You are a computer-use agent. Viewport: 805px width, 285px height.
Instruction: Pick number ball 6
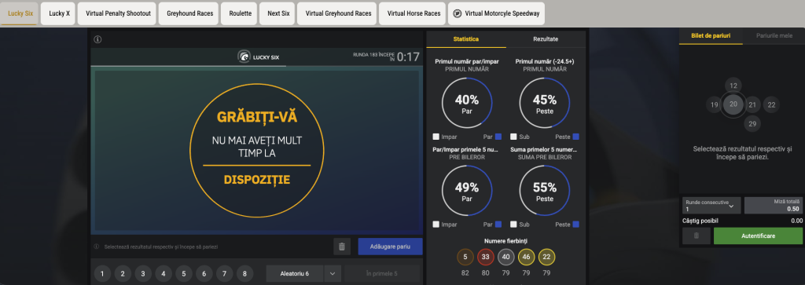[x=204, y=274]
